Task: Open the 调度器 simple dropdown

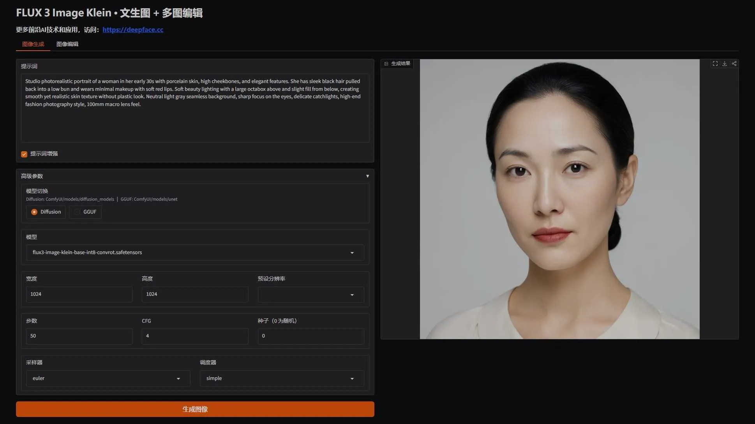Action: click(x=282, y=378)
